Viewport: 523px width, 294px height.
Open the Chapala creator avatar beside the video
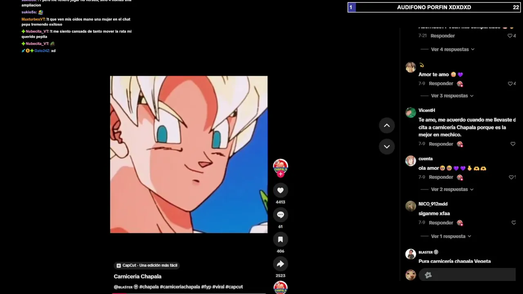(280, 167)
